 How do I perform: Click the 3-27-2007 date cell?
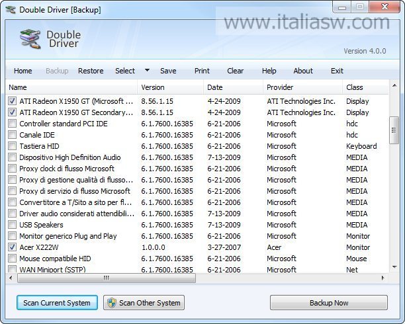click(x=224, y=247)
